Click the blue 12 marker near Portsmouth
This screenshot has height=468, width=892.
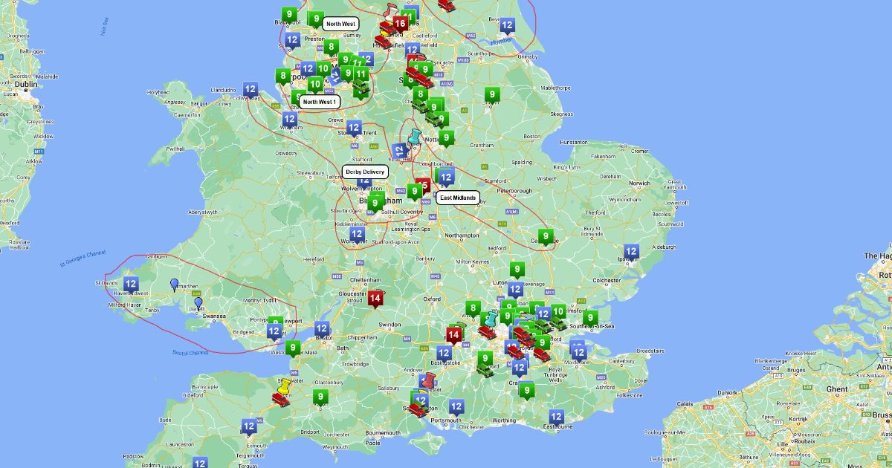[x=456, y=408]
